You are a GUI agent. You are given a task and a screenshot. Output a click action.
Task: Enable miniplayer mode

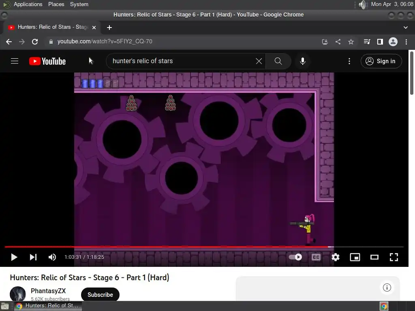[x=355, y=257]
